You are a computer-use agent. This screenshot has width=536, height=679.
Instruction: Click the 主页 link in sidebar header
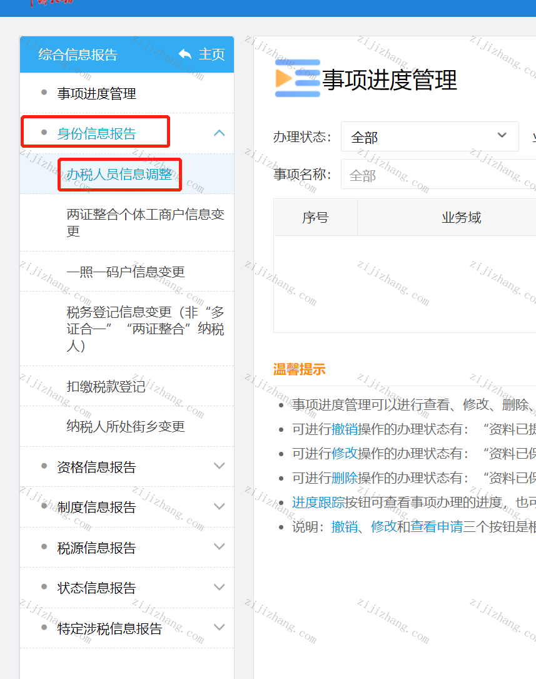211,54
